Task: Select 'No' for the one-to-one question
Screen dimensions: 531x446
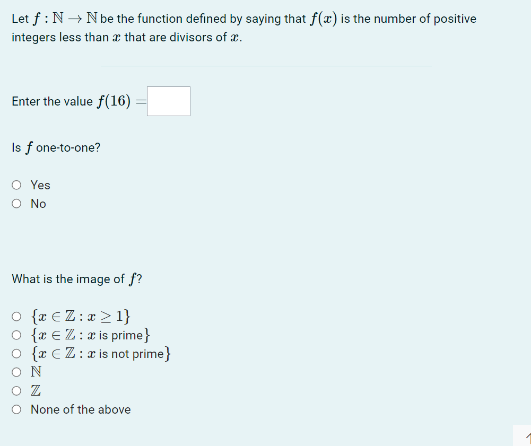Action: pyautogui.click(x=16, y=203)
